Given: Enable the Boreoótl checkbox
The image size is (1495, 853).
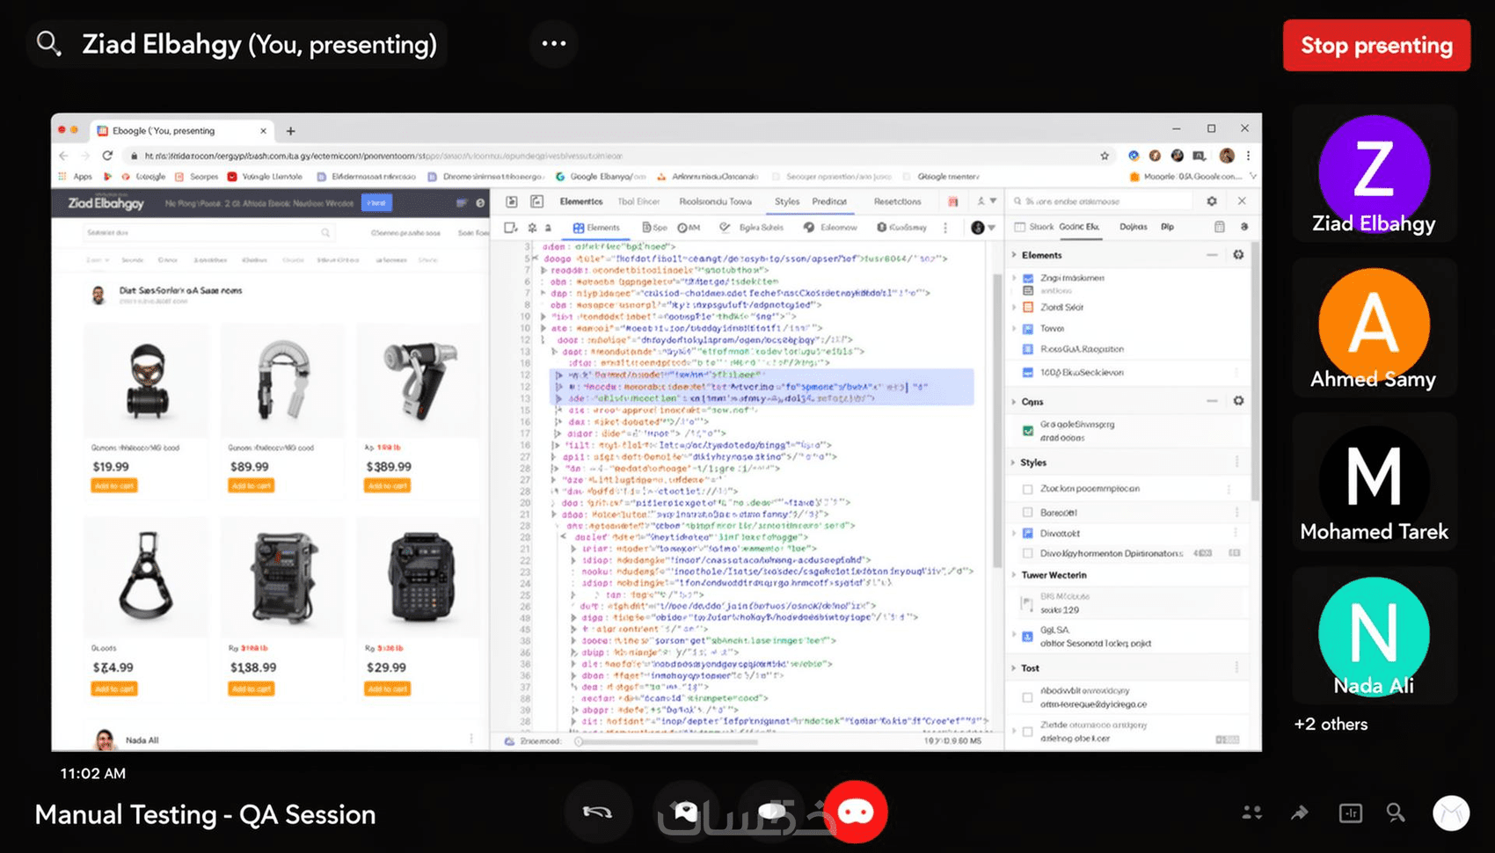Looking at the screenshot, I should [1027, 512].
